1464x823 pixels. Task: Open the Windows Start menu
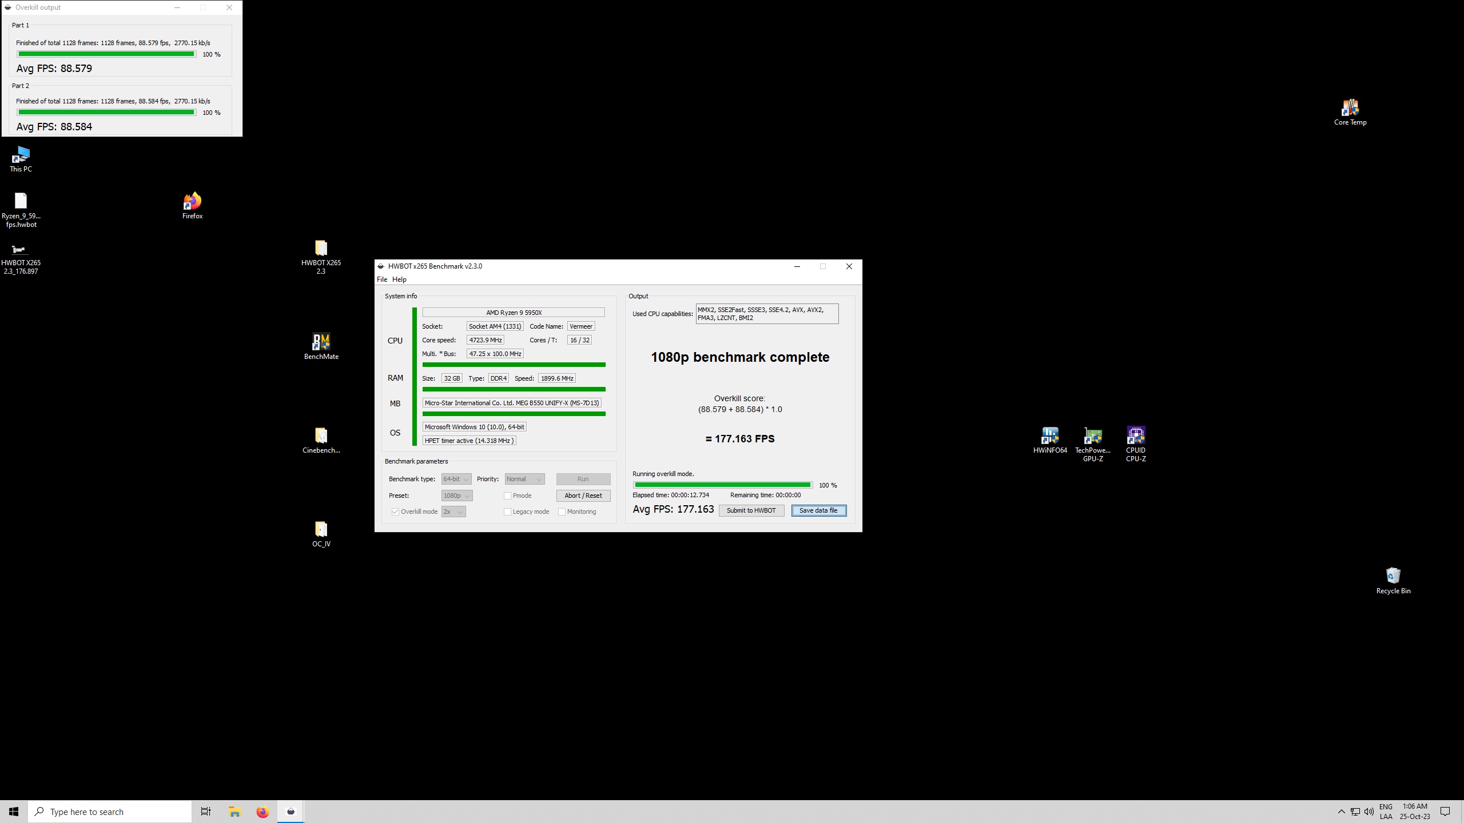[x=14, y=812]
